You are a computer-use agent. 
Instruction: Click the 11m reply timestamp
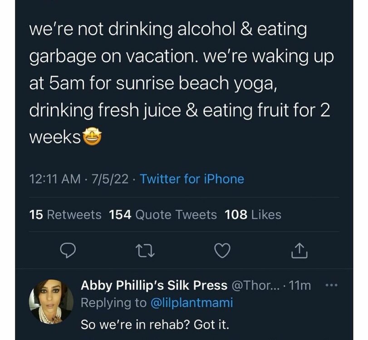pos(300,286)
